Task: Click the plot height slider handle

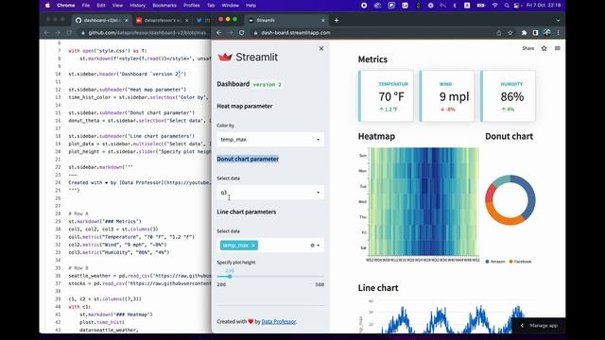Action: pyautogui.click(x=230, y=277)
